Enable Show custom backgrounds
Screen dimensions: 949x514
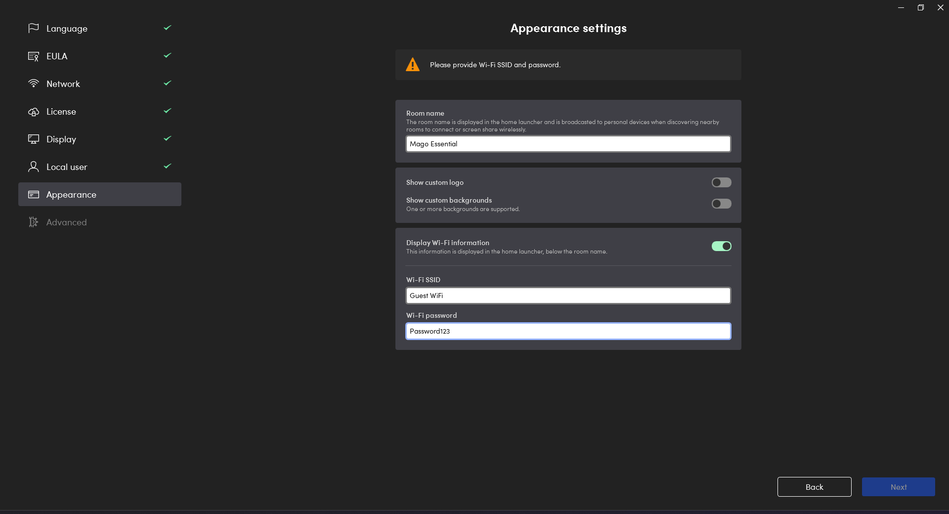click(x=721, y=204)
